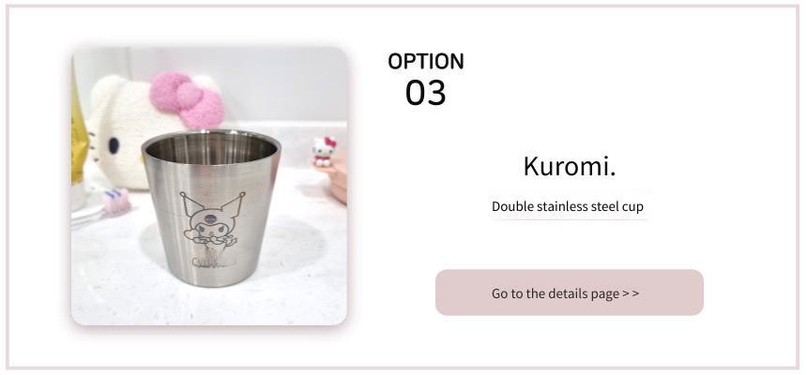The image size is (807, 375).
Task: Click the plush's black eye
Action: pyautogui.click(x=114, y=145)
